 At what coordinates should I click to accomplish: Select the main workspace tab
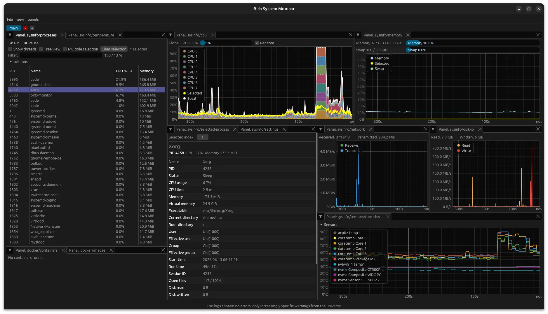pos(14,28)
